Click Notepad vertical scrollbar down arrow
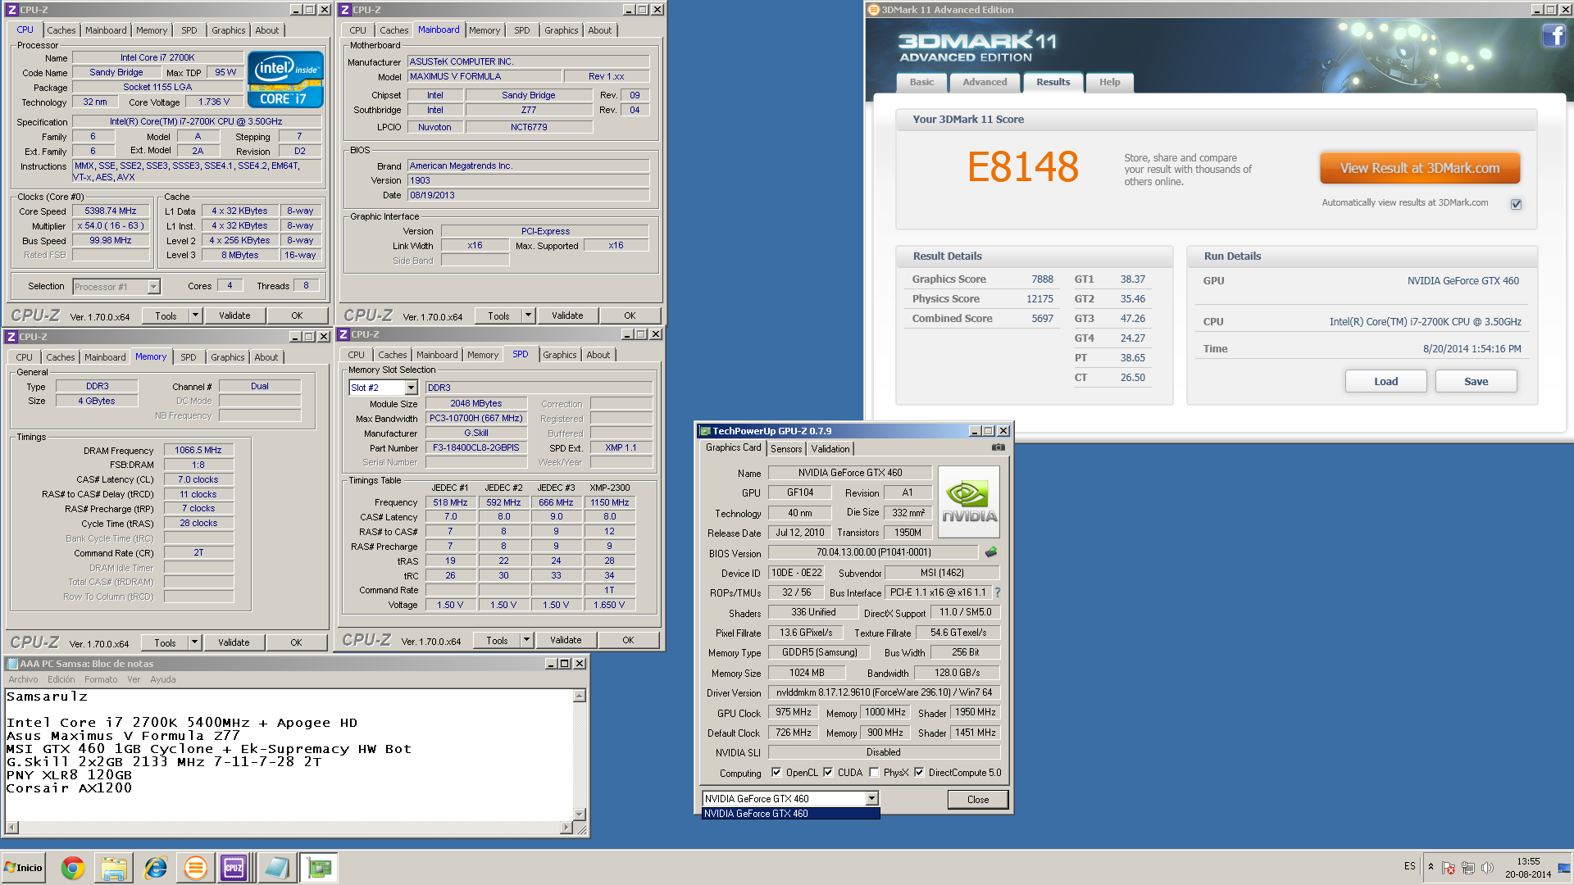Image resolution: width=1574 pixels, height=885 pixels. coord(580,814)
